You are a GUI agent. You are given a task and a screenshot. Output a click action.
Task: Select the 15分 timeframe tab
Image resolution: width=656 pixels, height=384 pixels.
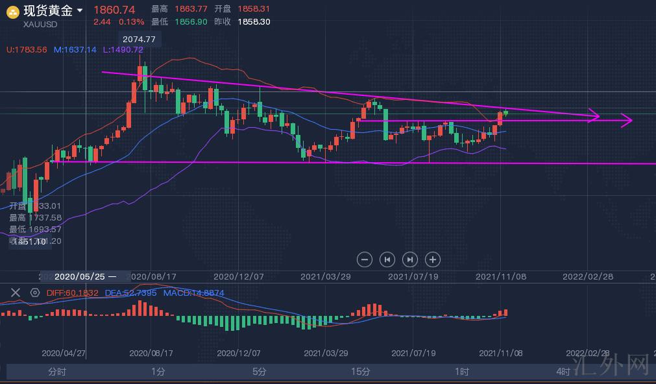click(361, 372)
